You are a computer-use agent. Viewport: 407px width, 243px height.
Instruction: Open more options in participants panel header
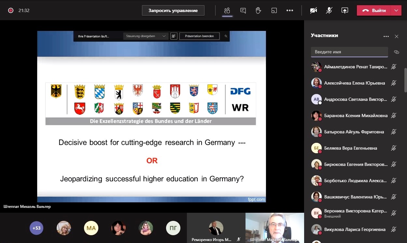(386, 36)
